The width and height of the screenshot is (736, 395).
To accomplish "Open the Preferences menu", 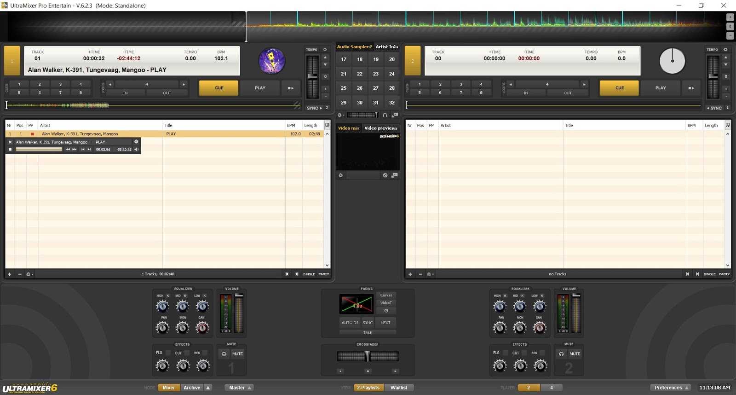I will coord(671,388).
